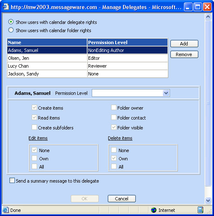214x216 pixels.
Task: Select the Jackson, Sandy row
Action: 88,74
